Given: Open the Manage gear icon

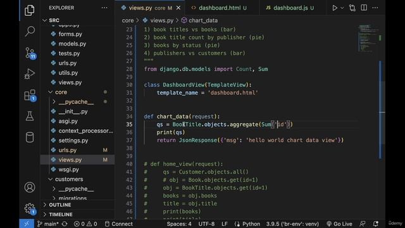Looking at the screenshot, I should pyautogui.click(x=30, y=208).
